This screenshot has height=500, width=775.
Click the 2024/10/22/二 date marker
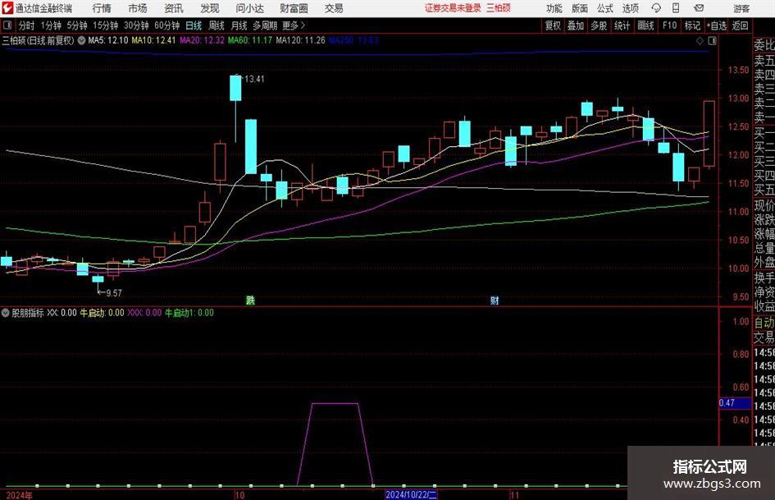411,494
